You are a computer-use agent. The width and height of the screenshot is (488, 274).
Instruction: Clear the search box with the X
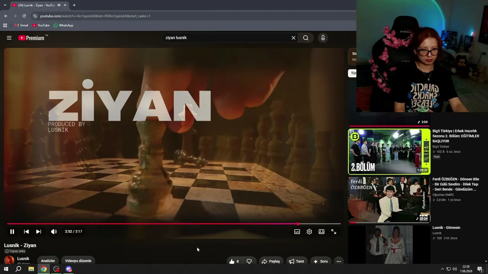point(294,38)
